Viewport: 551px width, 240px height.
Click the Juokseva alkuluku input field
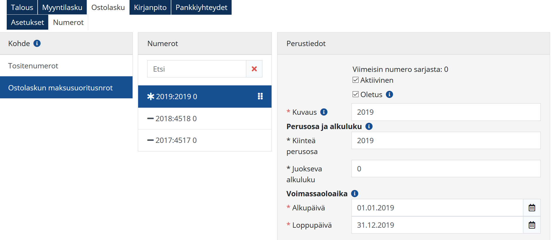[446, 169]
